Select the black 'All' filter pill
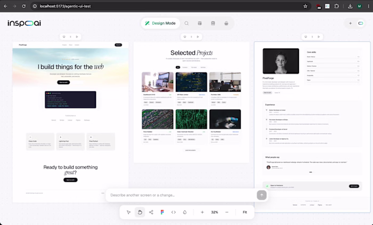Screen dimensions: 373x225 tap(177, 67)
